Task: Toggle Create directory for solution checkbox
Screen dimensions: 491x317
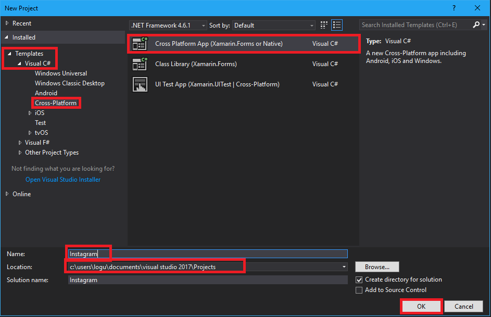Action: coord(359,280)
